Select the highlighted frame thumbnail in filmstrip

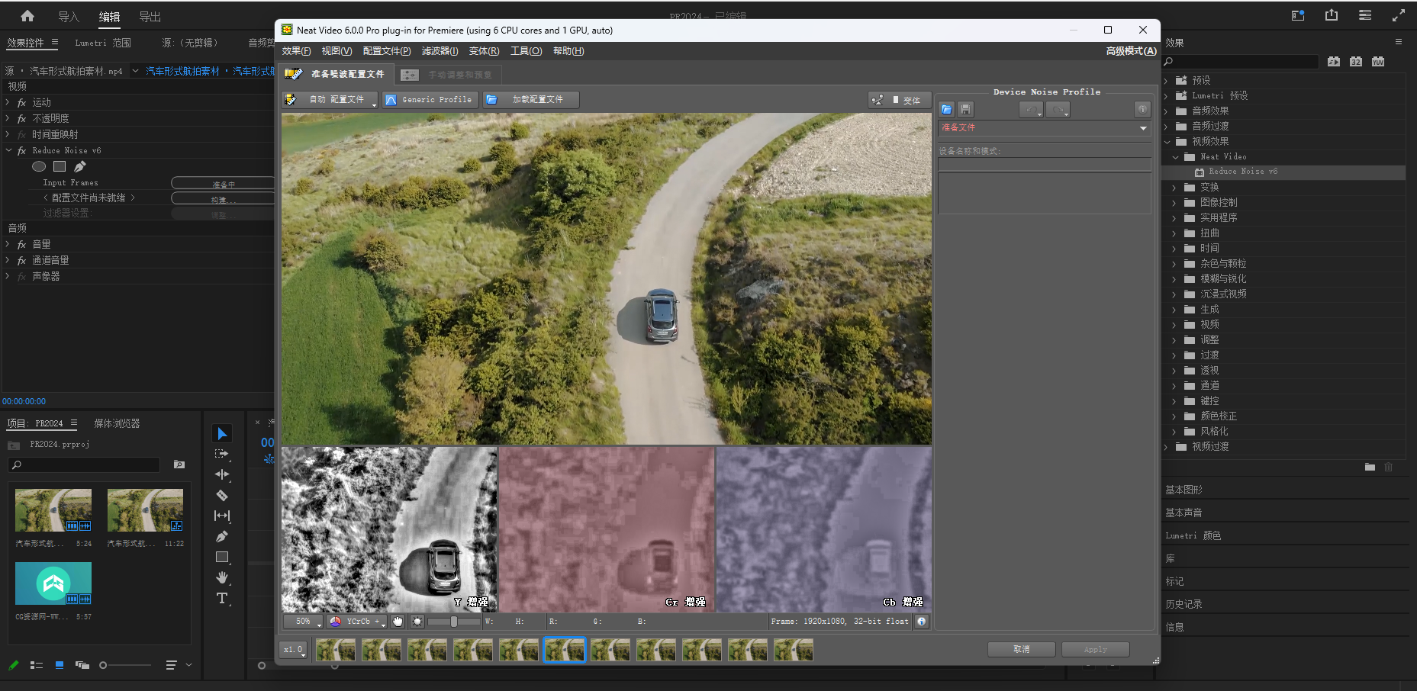(x=565, y=650)
